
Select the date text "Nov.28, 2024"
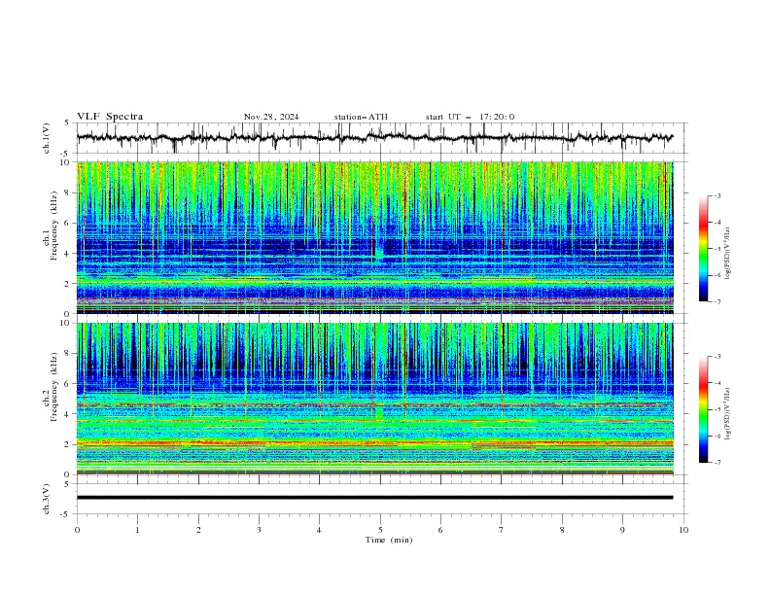(271, 117)
